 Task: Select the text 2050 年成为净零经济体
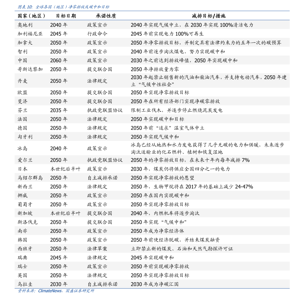(157, 231)
